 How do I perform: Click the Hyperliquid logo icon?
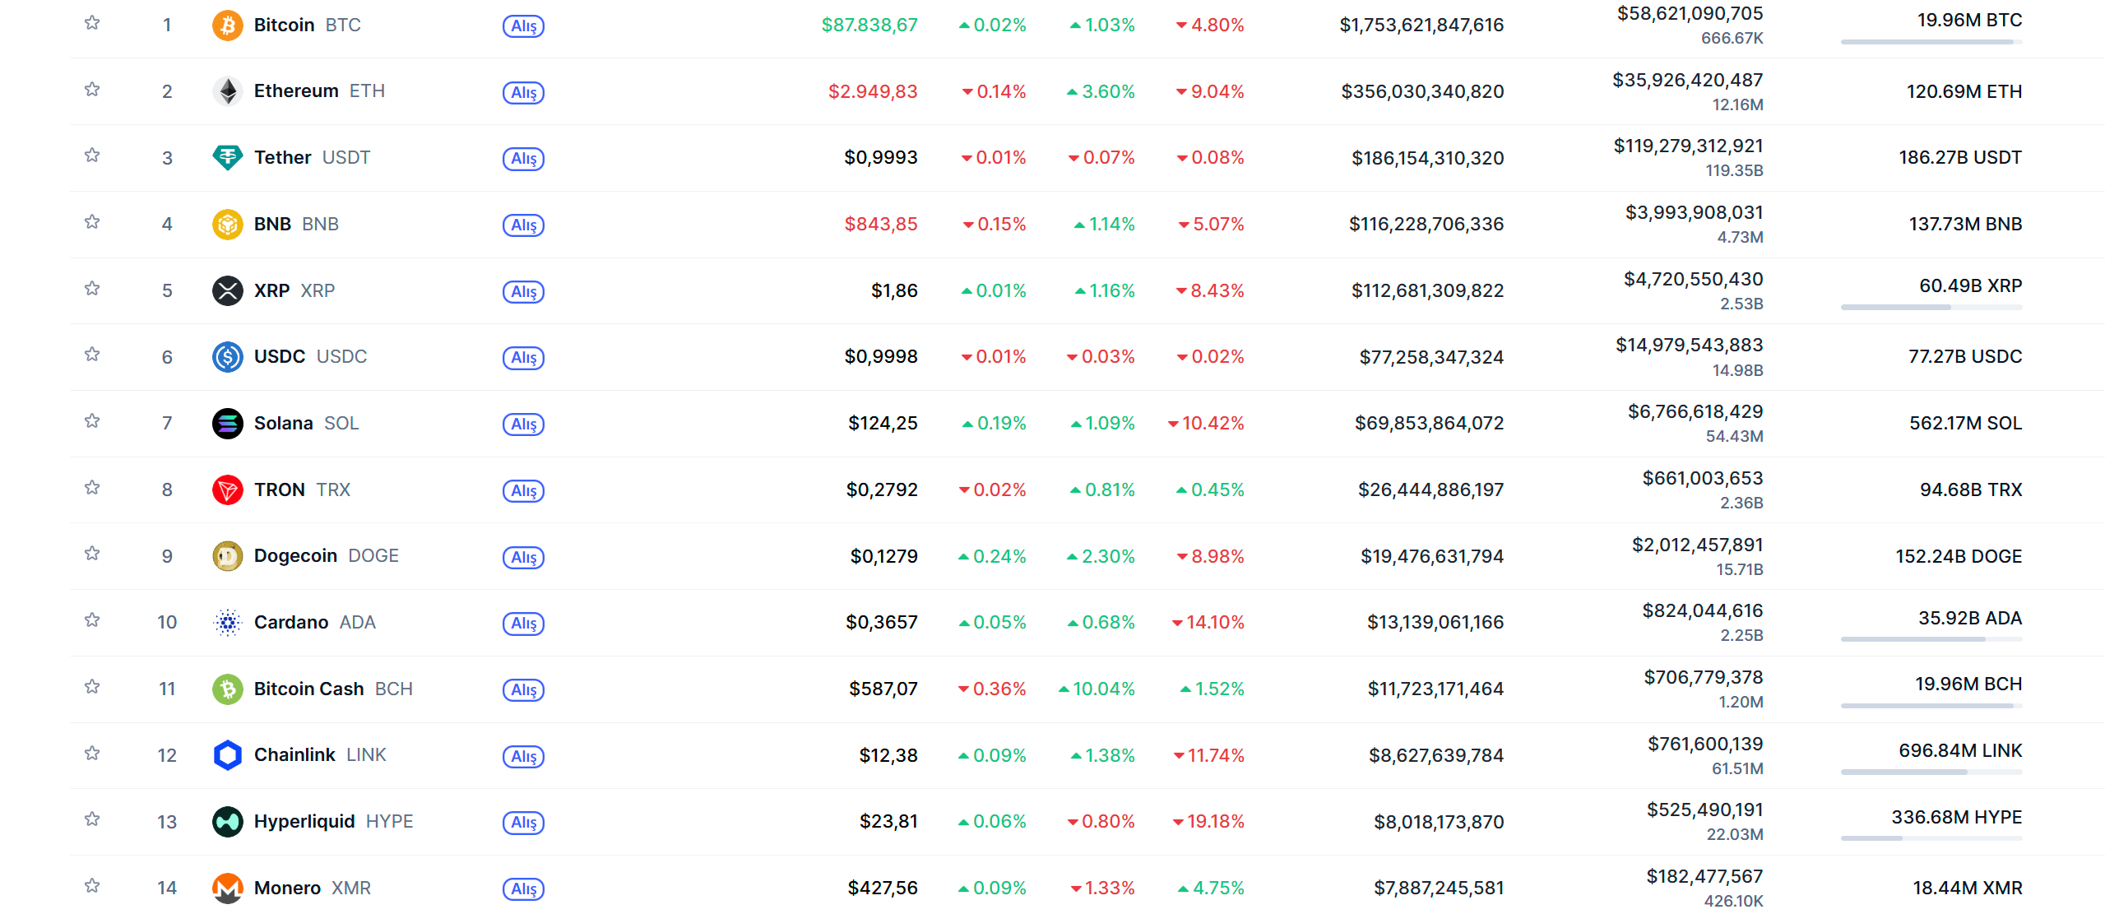pyautogui.click(x=227, y=821)
